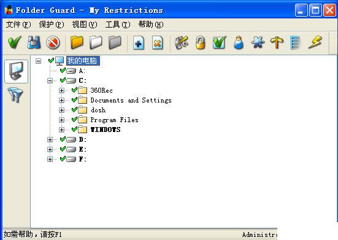Viewport: 338px width, 240px height.
Task: Toggle the green check beside Program Files
Action: tap(74, 120)
